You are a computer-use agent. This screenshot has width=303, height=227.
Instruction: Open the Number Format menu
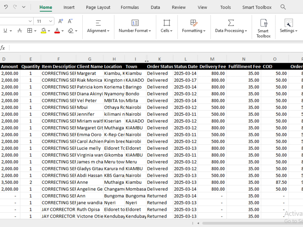[x=135, y=27]
